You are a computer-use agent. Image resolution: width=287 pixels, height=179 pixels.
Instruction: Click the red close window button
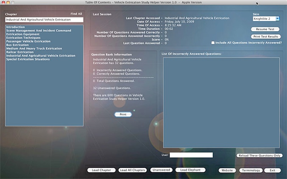coord(3,3)
